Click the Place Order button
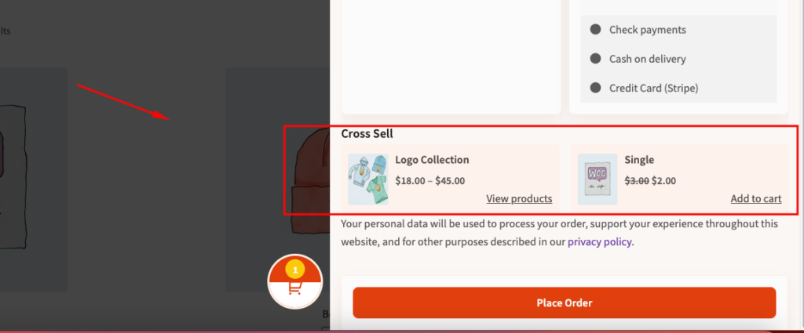This screenshot has width=804, height=333. click(x=564, y=302)
